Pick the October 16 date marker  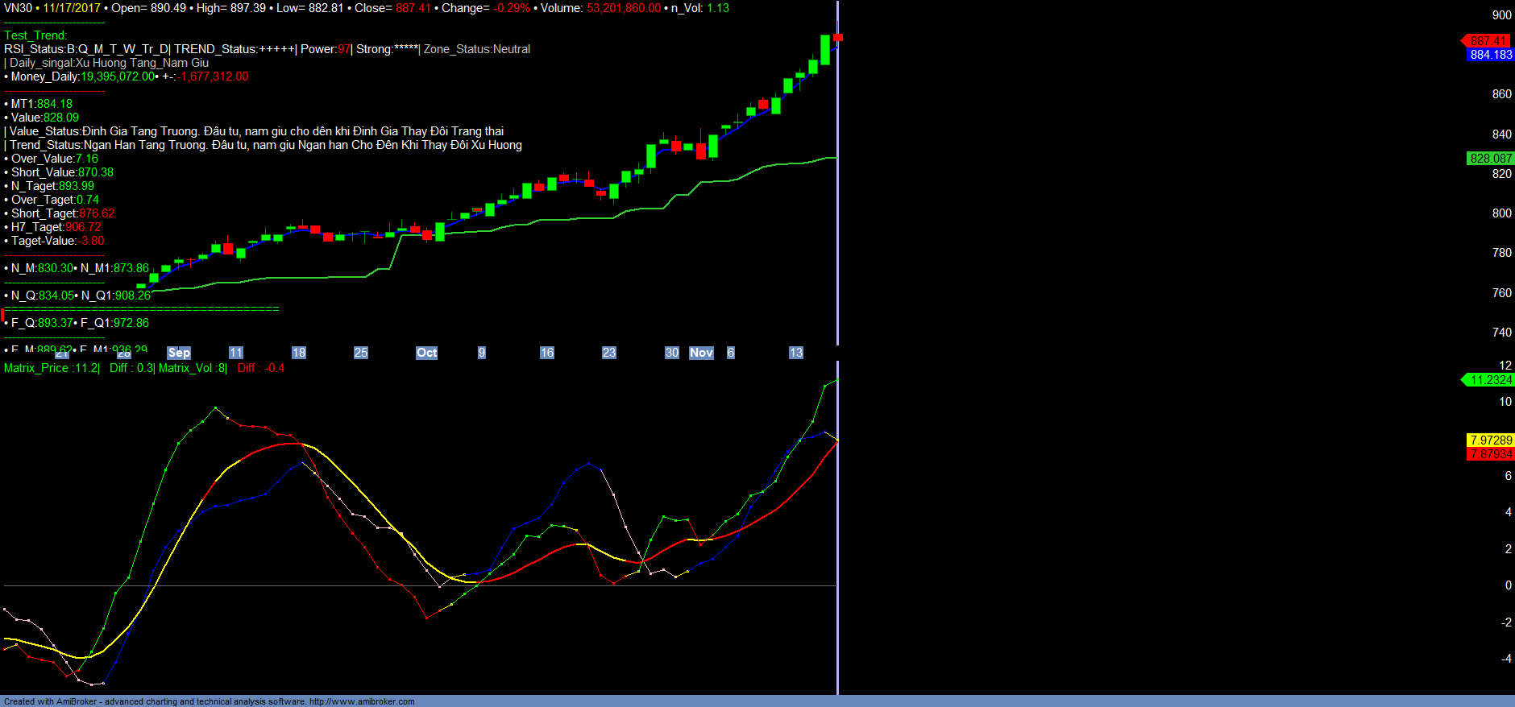(x=546, y=353)
